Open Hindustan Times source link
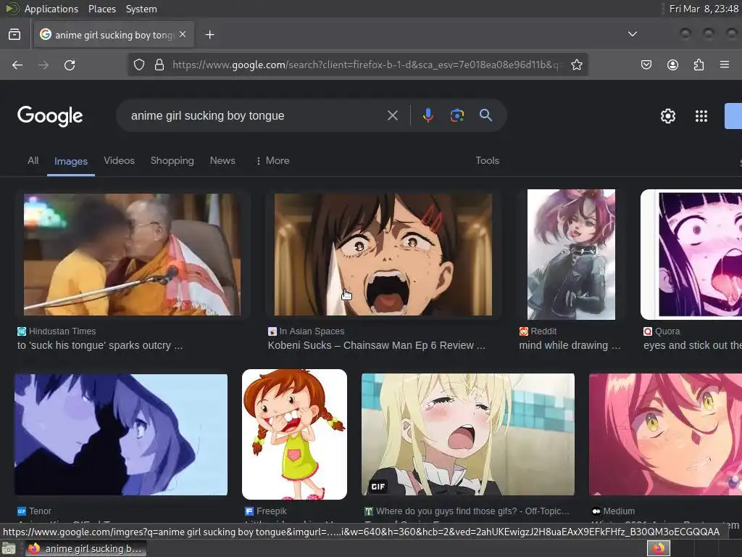This screenshot has height=557, width=742. [57, 331]
